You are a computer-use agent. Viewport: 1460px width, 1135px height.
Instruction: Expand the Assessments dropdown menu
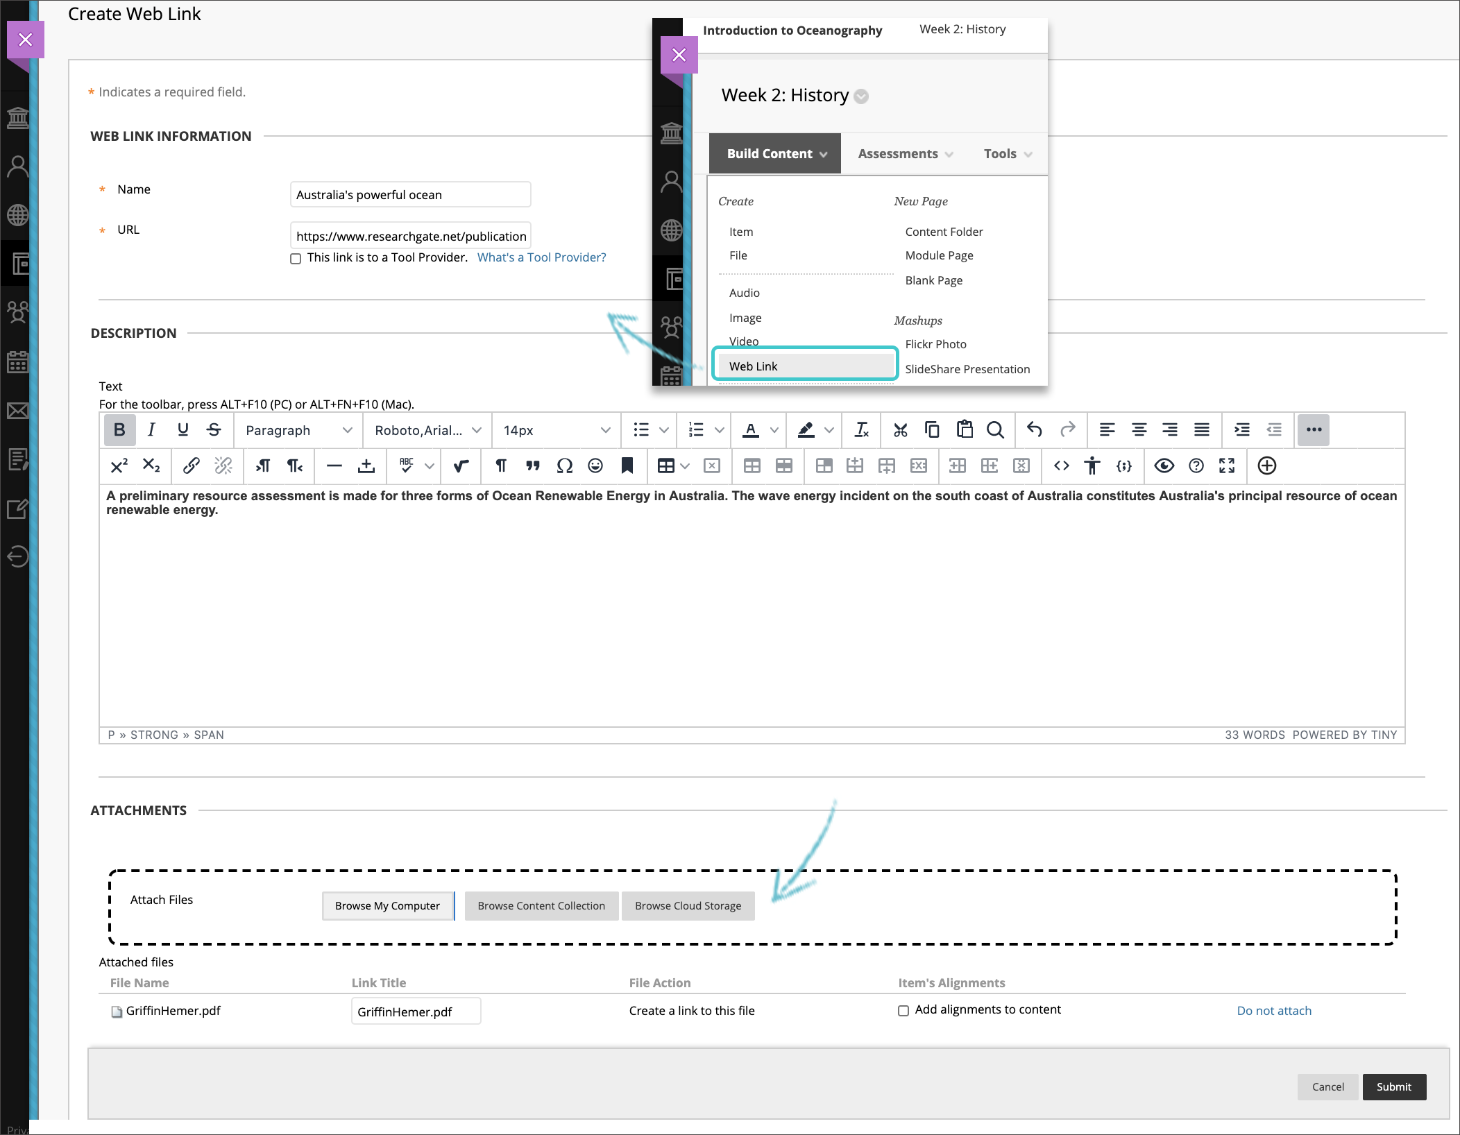coord(904,154)
